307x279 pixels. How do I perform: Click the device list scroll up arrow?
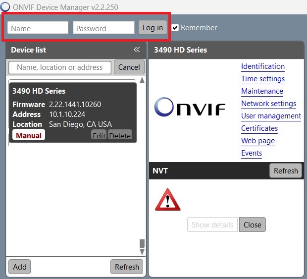click(x=142, y=80)
